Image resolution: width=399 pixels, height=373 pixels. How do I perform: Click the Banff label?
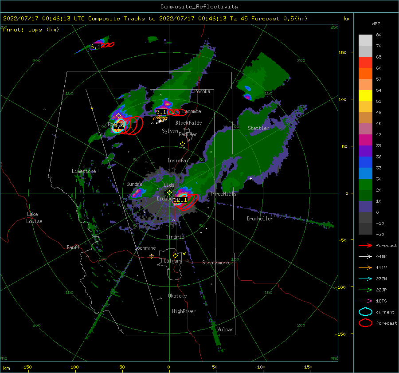click(73, 247)
